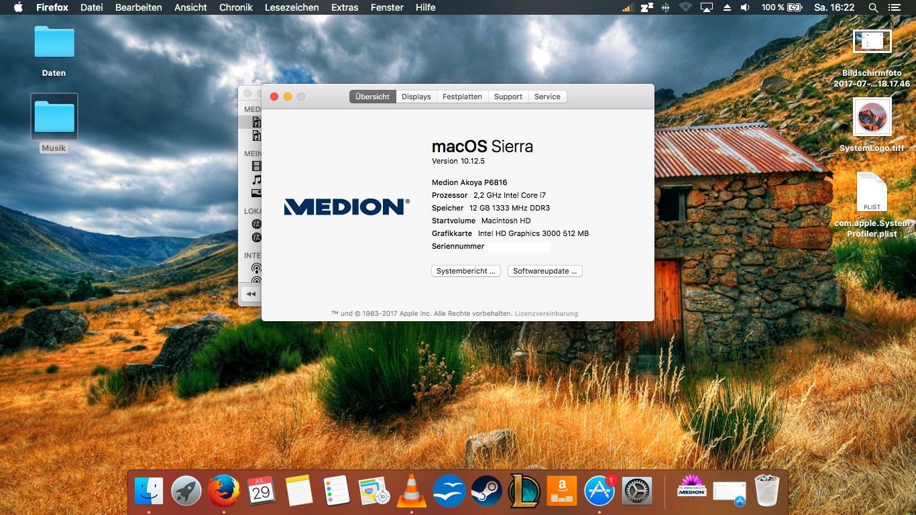Open the Lizenzvereinbarung link
Viewport: 916px width, 515px height.
pos(547,313)
